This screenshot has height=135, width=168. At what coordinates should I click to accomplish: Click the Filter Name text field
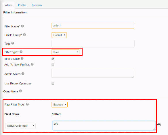pos(93,26)
